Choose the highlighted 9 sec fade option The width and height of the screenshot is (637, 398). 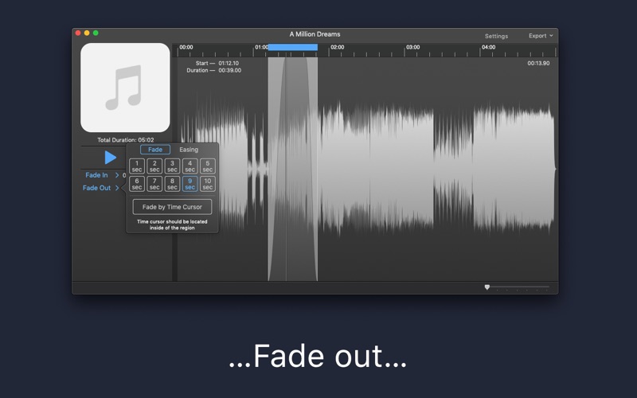[190, 184]
